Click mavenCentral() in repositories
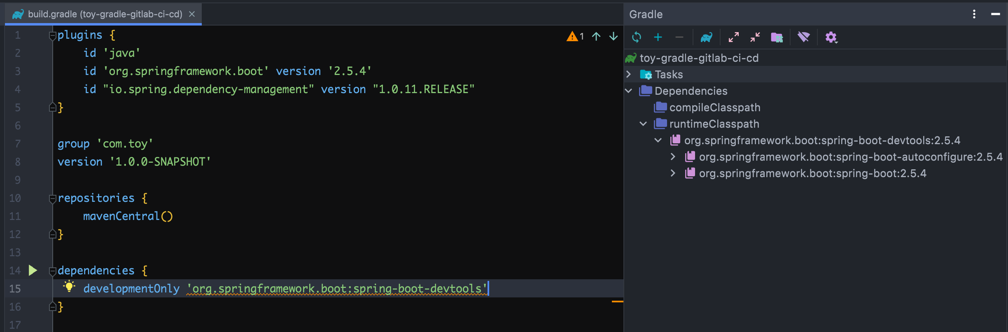This screenshot has width=1008, height=332. point(128,216)
